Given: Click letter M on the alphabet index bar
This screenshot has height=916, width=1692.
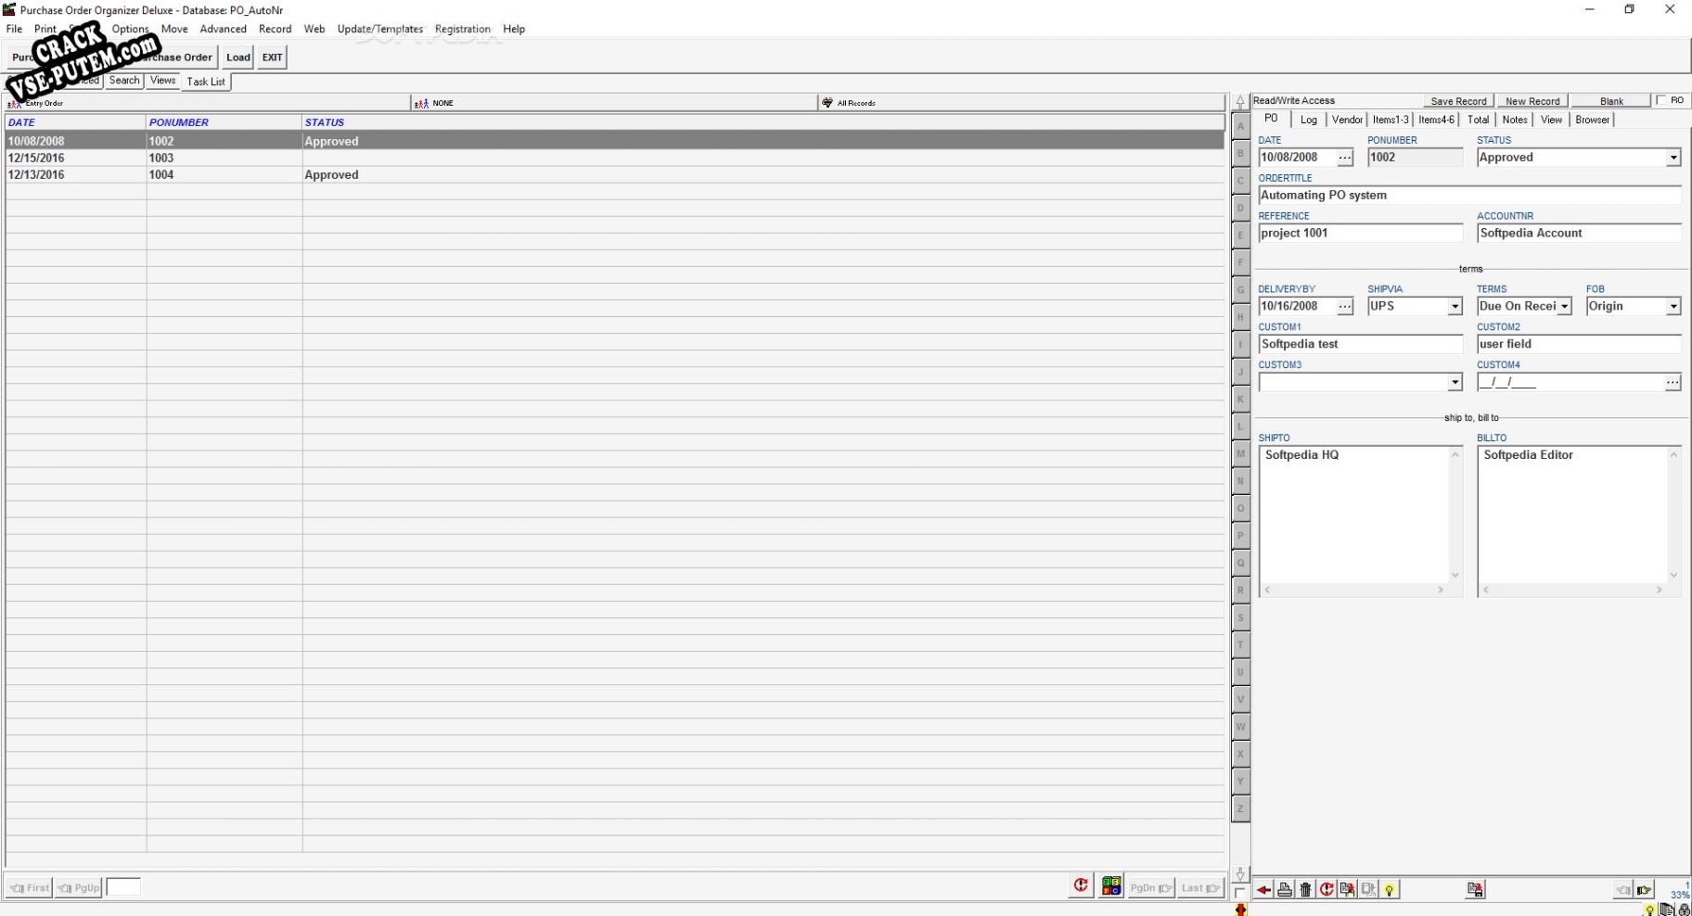Looking at the screenshot, I should [1242, 453].
